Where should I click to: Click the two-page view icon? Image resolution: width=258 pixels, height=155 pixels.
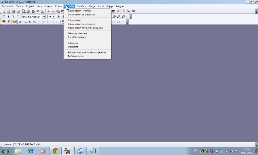coord(43,11)
